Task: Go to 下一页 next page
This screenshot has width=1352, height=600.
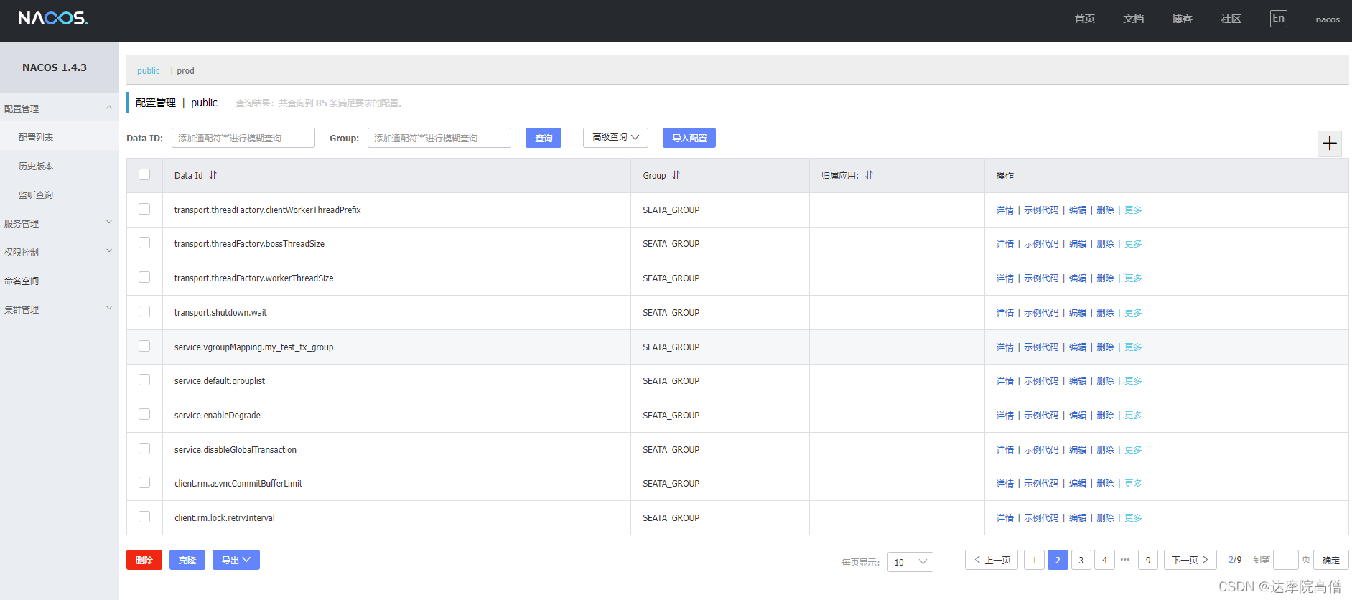Action: 1190,560
